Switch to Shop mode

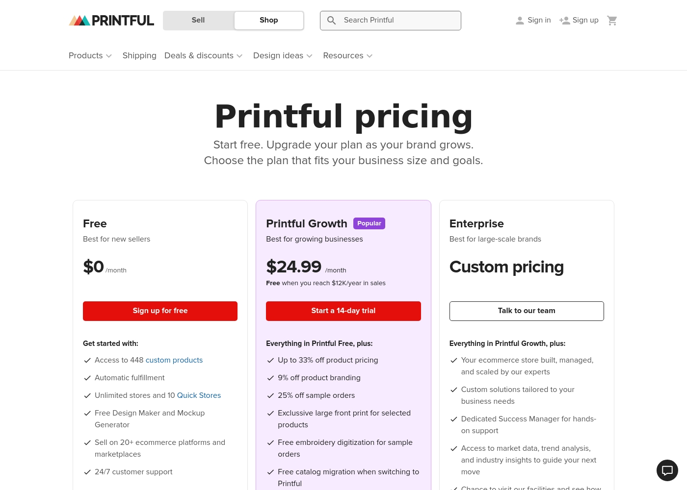tap(268, 21)
